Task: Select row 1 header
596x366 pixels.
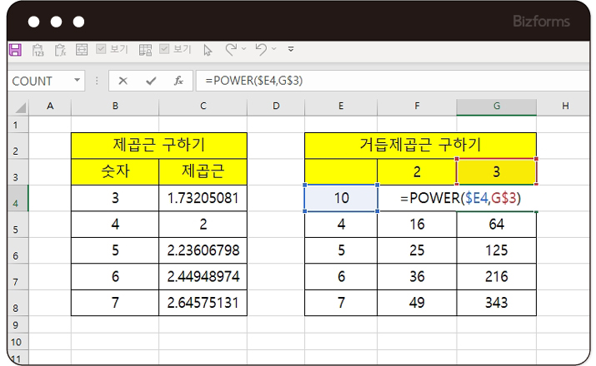Action: (18, 125)
